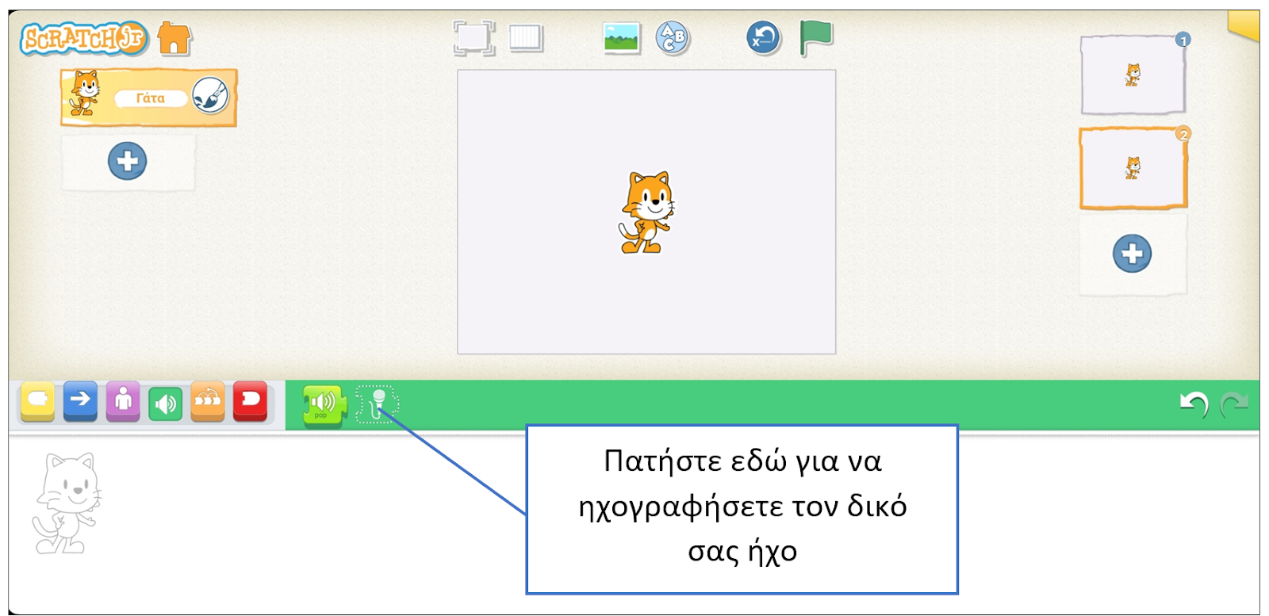Open the orange control blocks category

click(x=208, y=401)
